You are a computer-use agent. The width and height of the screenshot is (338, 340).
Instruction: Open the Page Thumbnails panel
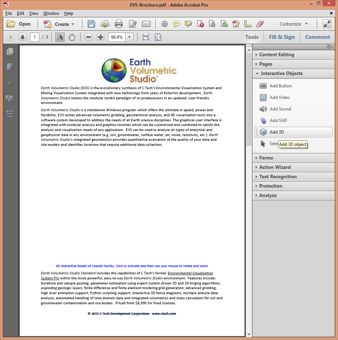click(x=10, y=51)
